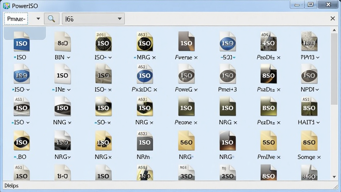Dismiss PiaDtz with its x

(279, 90)
